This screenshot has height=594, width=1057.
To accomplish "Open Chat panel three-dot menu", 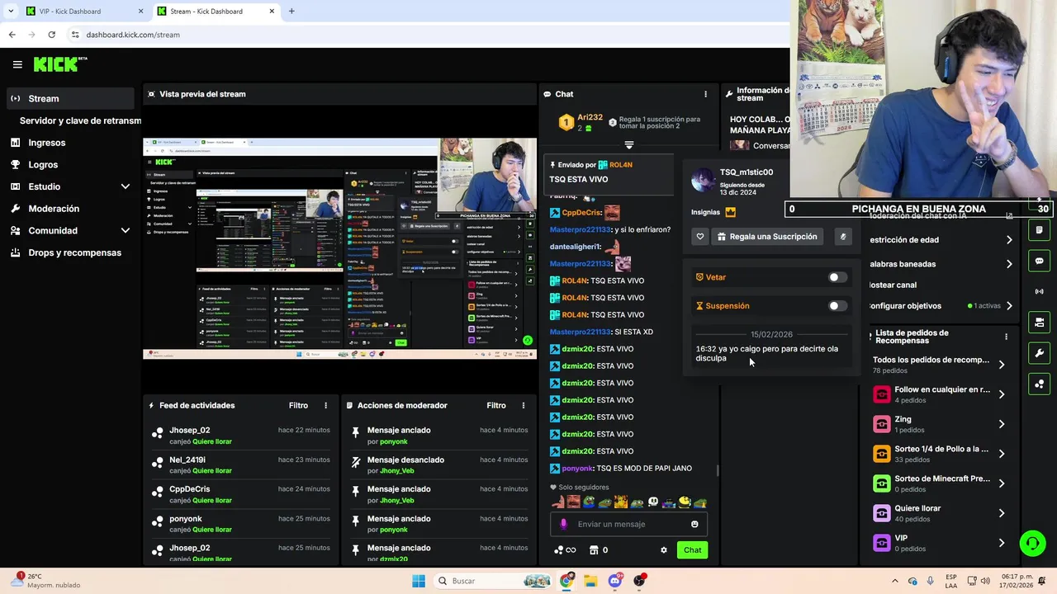I will coord(705,94).
